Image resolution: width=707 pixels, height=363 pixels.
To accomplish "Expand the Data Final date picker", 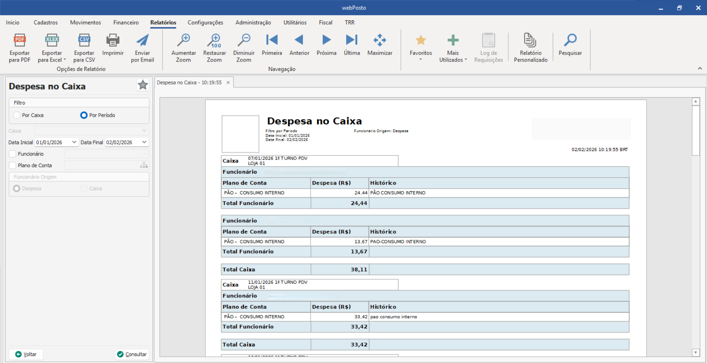I will coord(144,142).
